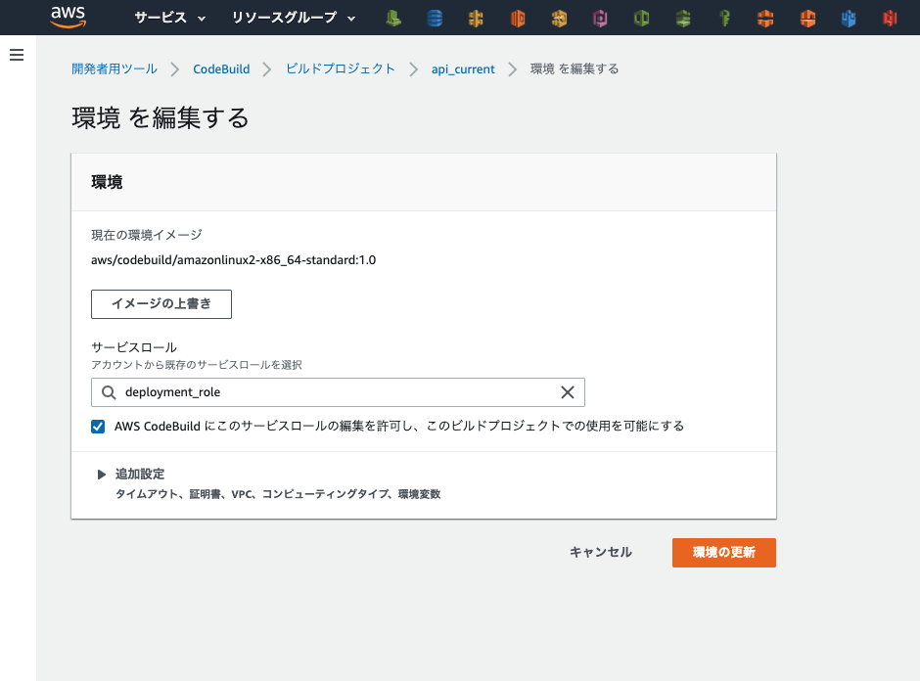Open the green key-shaped IAM shortcut
Image resolution: width=920 pixels, height=681 pixels.
point(723,18)
